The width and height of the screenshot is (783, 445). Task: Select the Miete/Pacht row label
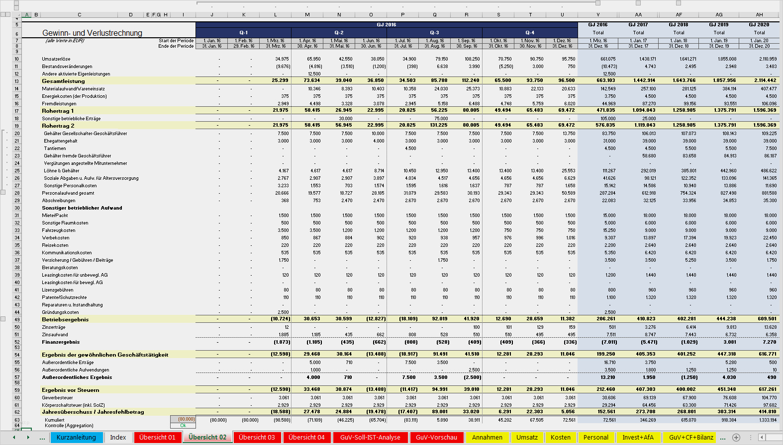point(55,215)
